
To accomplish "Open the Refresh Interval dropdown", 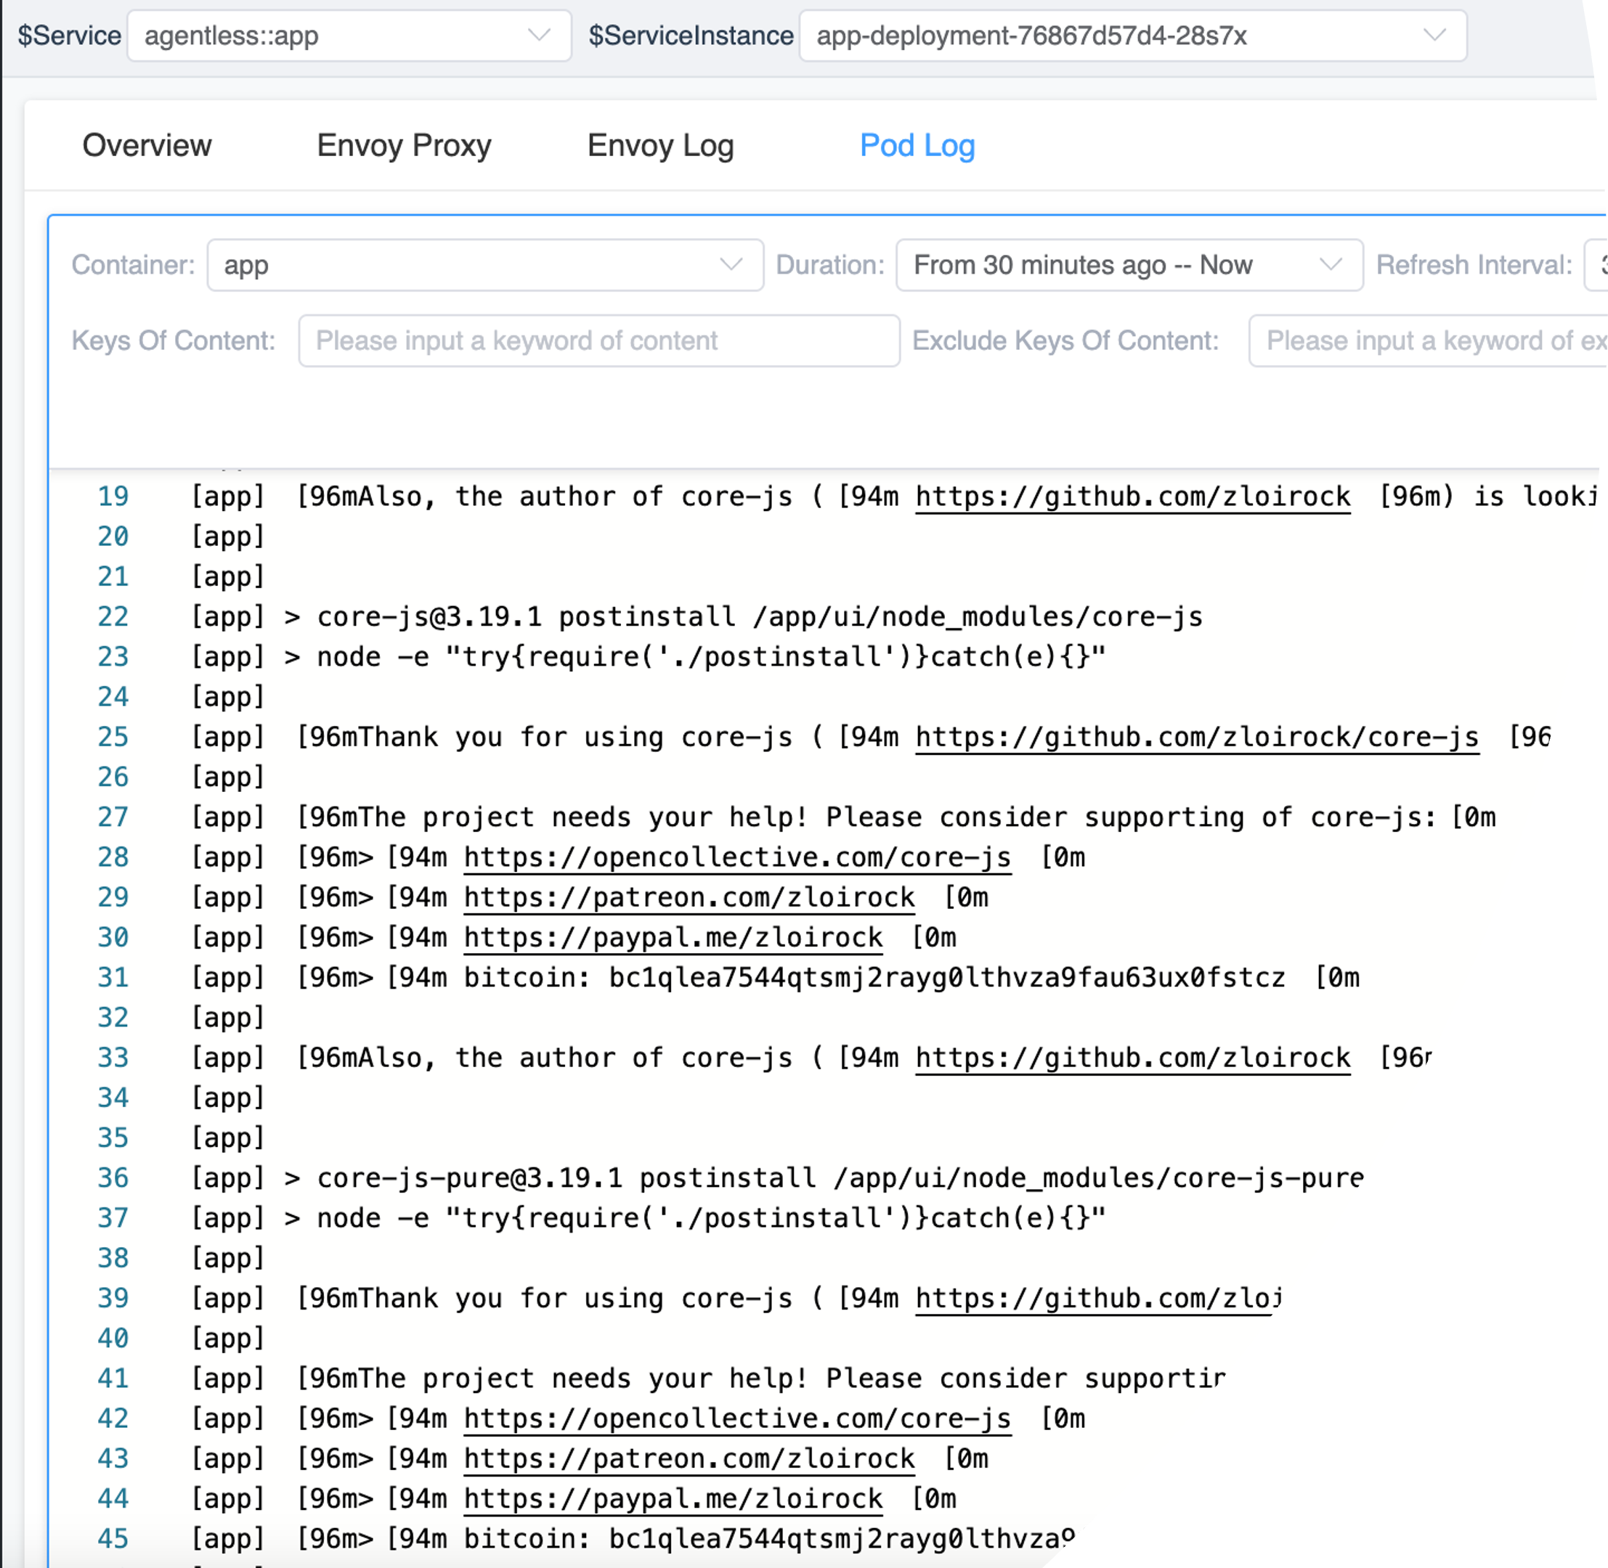I will [x=1596, y=265].
